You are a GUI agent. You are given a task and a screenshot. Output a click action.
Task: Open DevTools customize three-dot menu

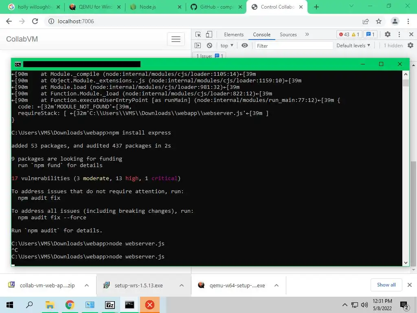[399, 34]
